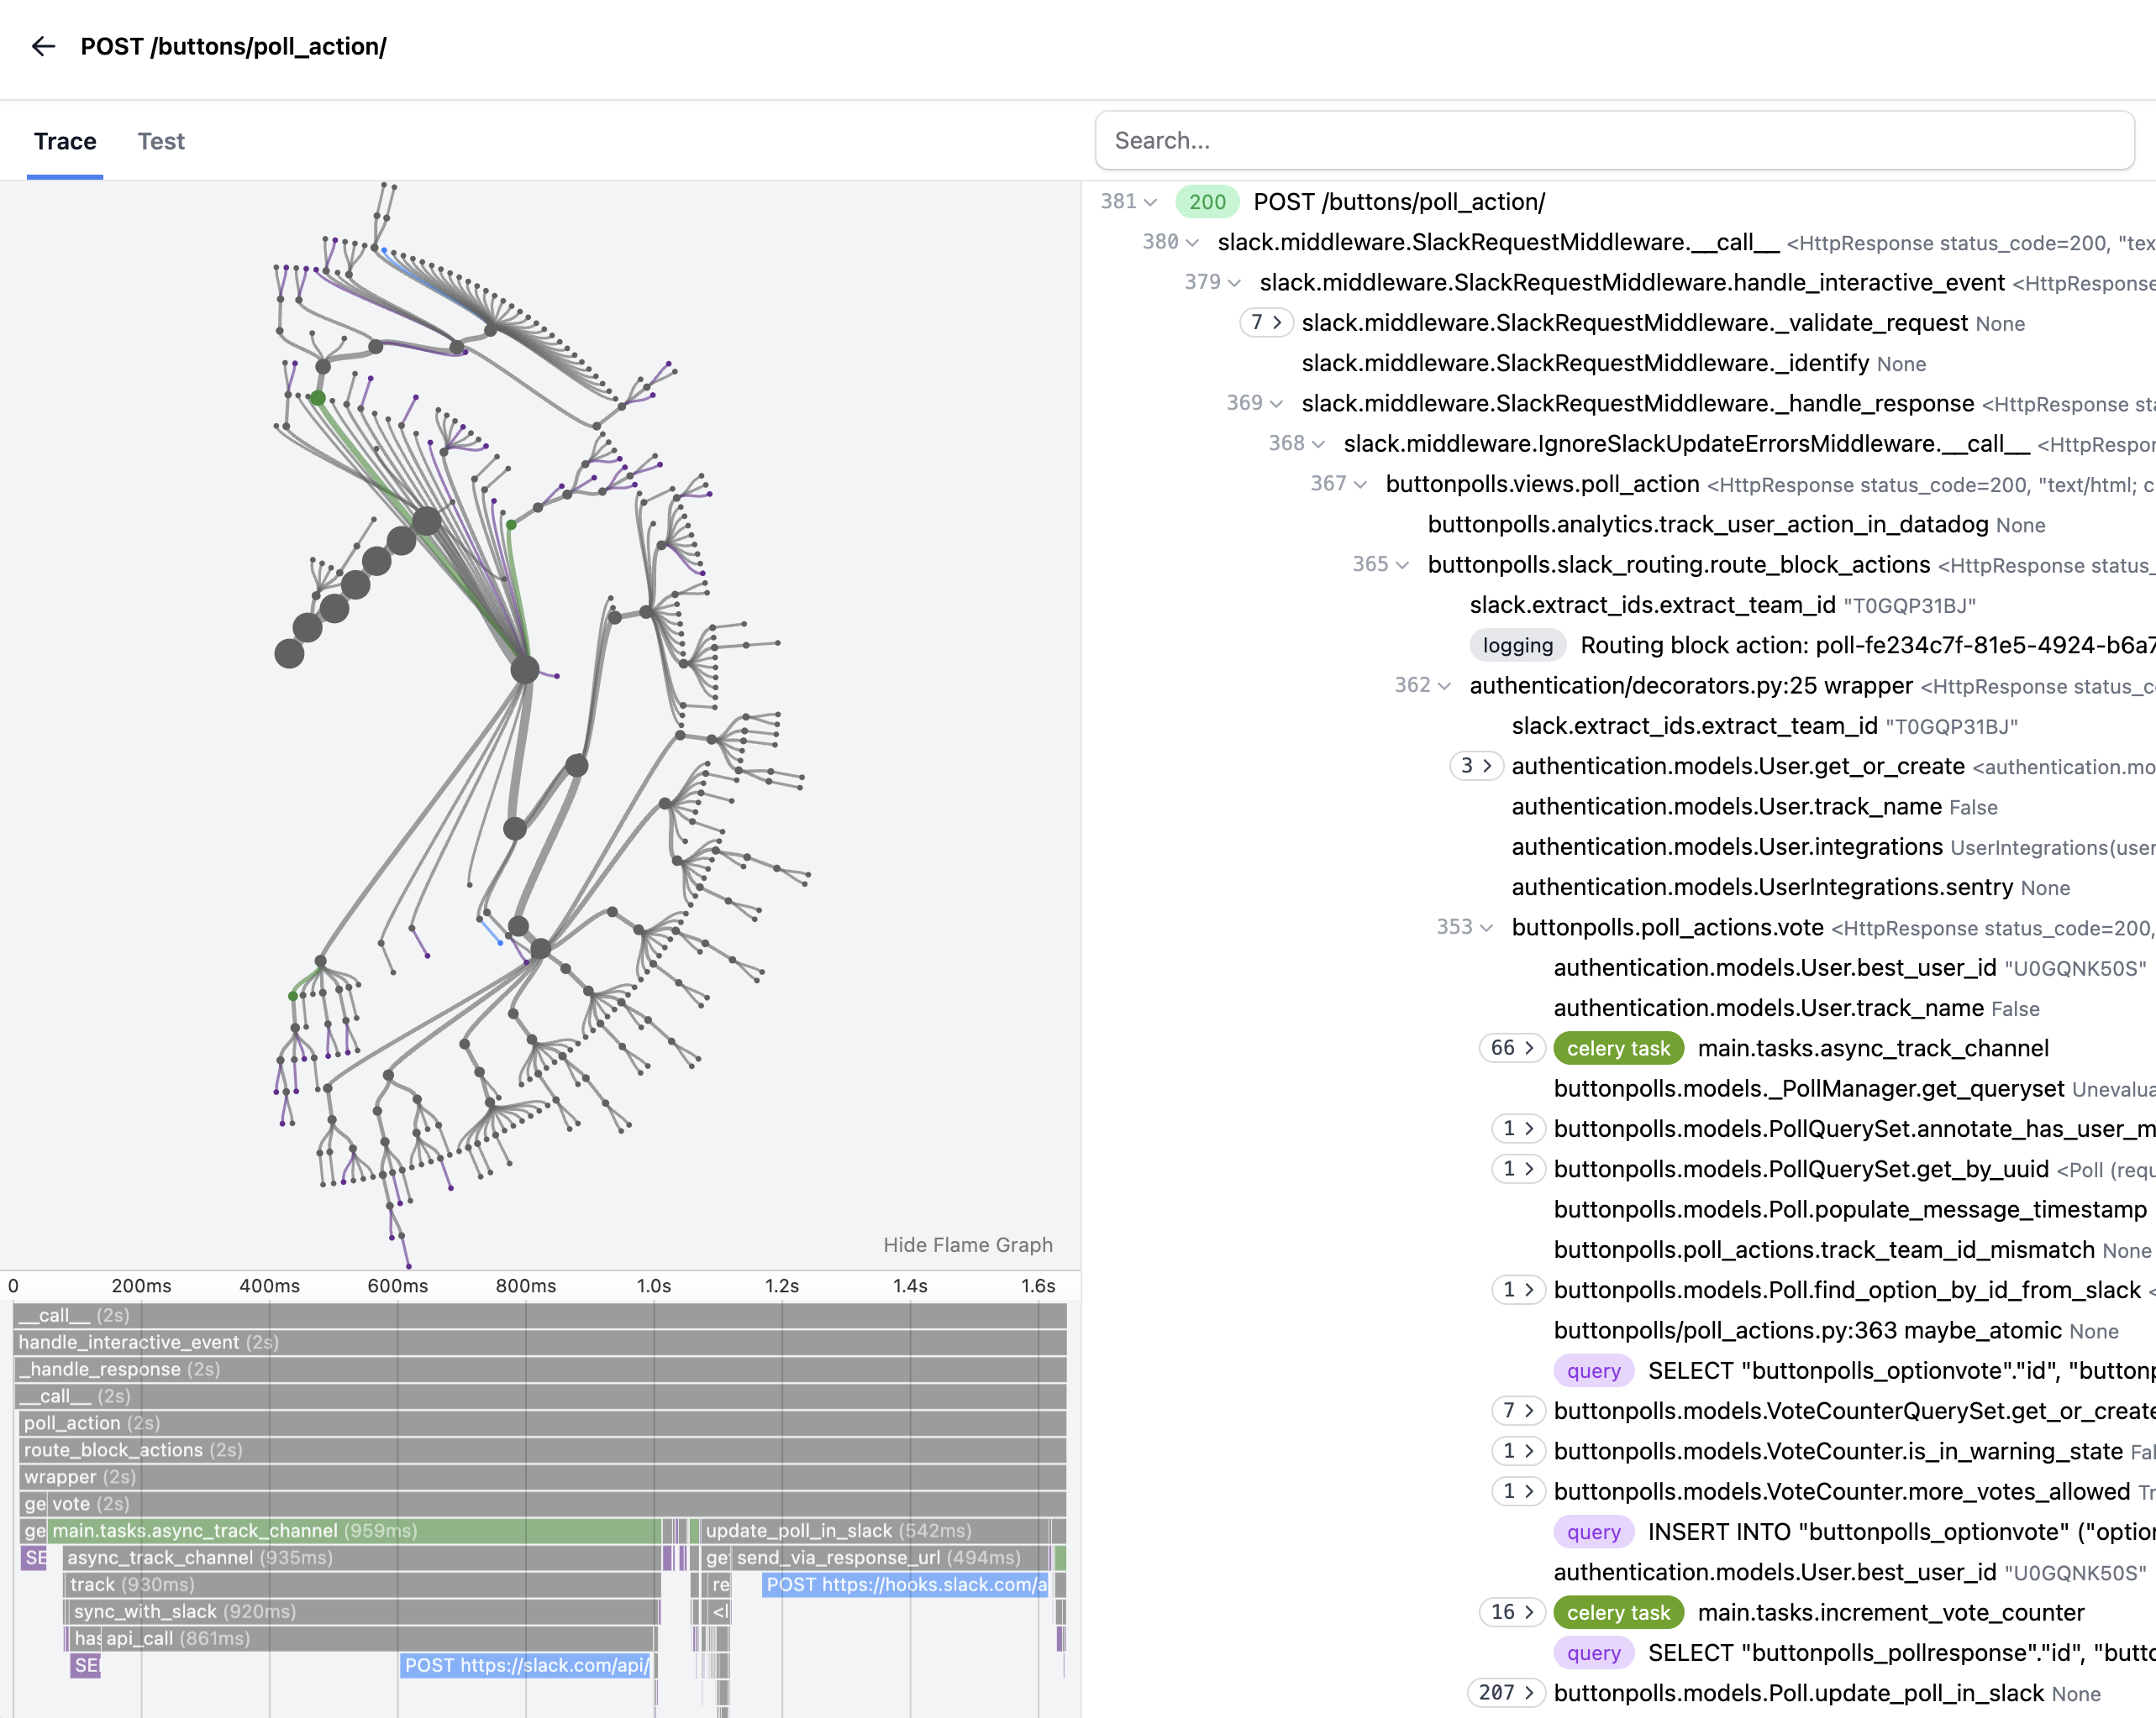Expand the 7 children of _validate_request
This screenshot has height=1718, width=2156.
[x=1266, y=322]
